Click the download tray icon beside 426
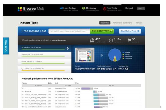 tap(92, 40)
